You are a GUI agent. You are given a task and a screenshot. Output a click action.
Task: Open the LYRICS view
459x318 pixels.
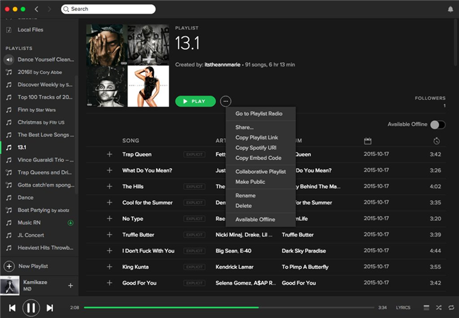point(404,308)
